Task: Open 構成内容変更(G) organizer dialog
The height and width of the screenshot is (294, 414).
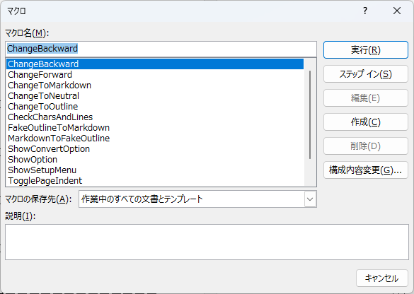Action: coord(366,170)
